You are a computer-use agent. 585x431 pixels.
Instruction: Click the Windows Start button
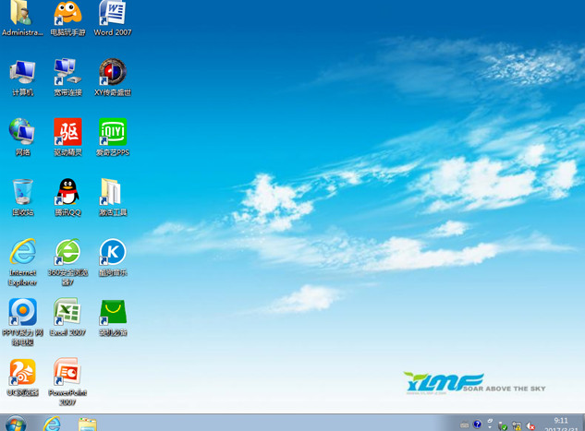[16, 424]
